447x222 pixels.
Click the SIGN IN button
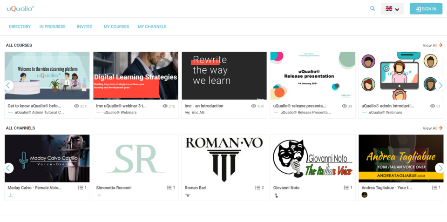(x=426, y=9)
